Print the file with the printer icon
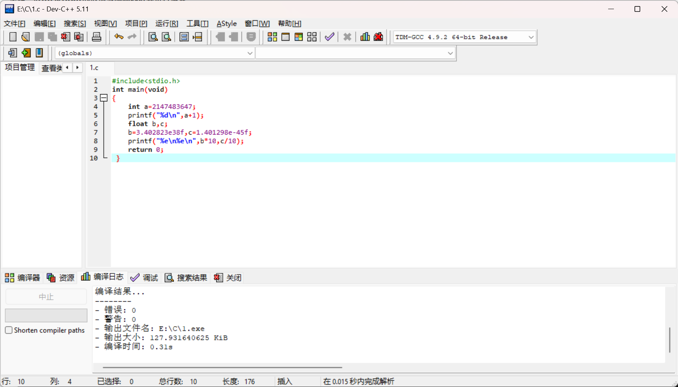This screenshot has height=387, width=678. click(x=97, y=37)
